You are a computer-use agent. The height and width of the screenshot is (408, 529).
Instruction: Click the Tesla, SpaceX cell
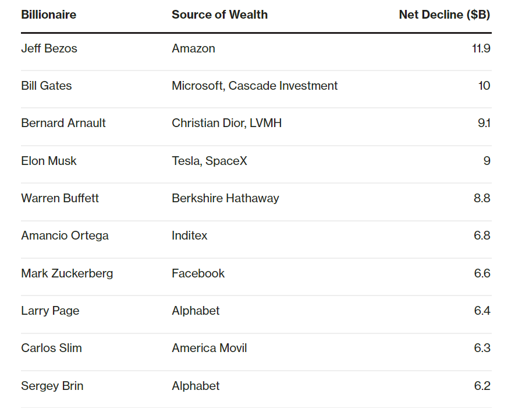[209, 161]
